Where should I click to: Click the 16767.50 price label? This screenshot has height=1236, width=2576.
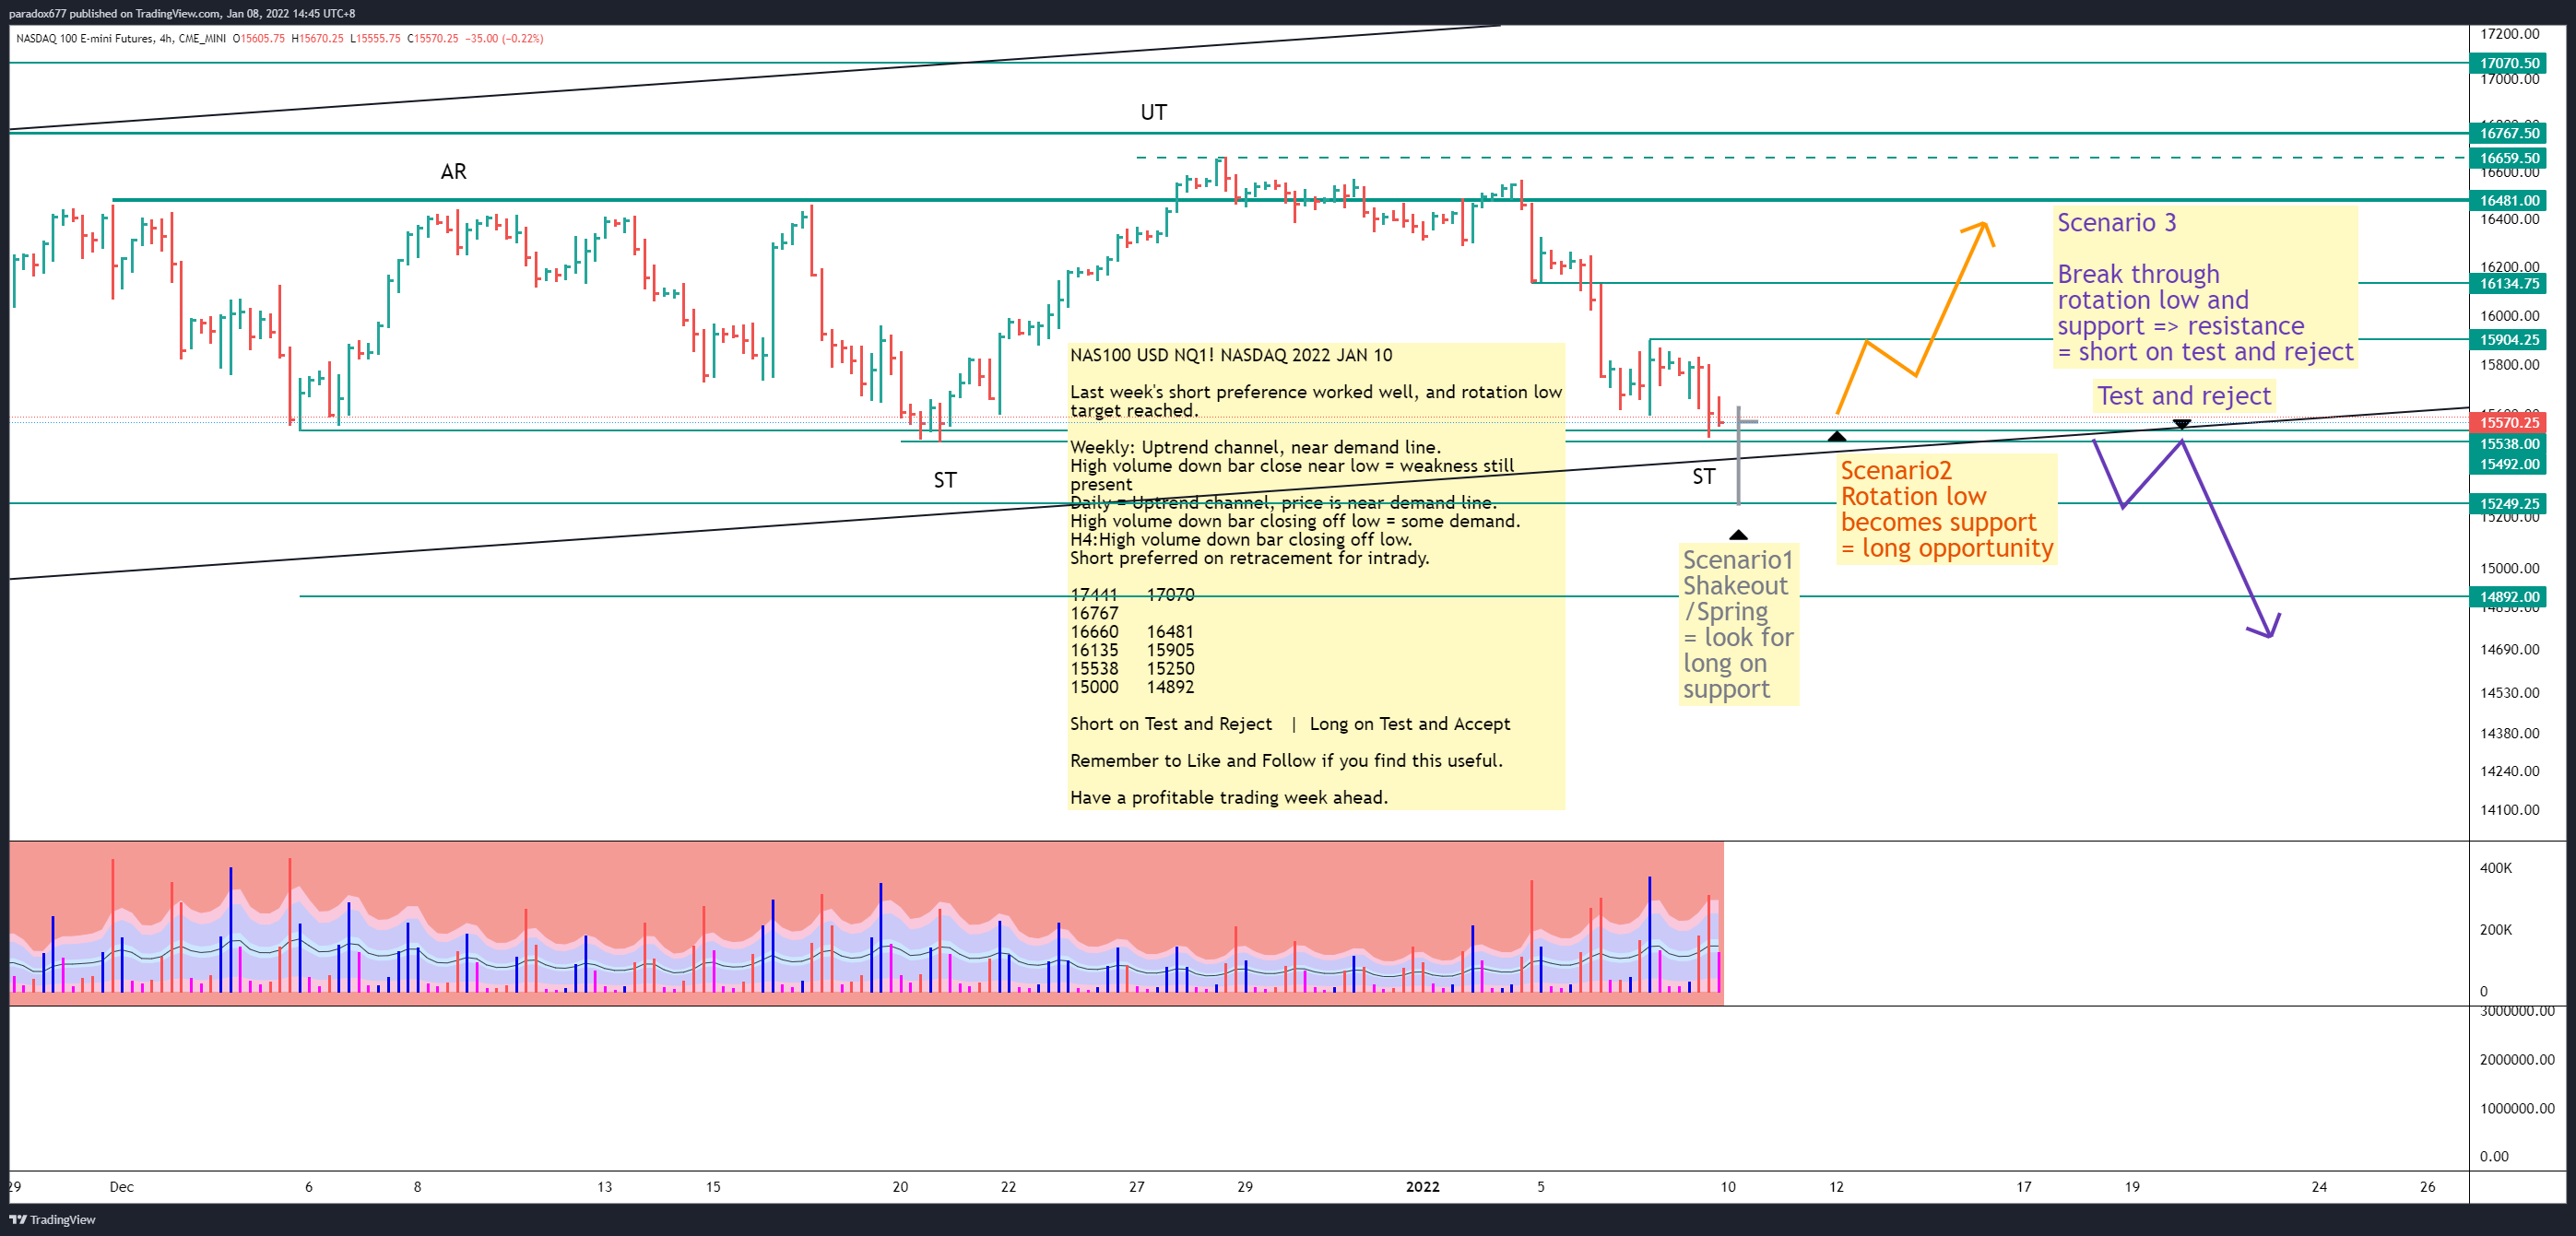coord(2510,133)
